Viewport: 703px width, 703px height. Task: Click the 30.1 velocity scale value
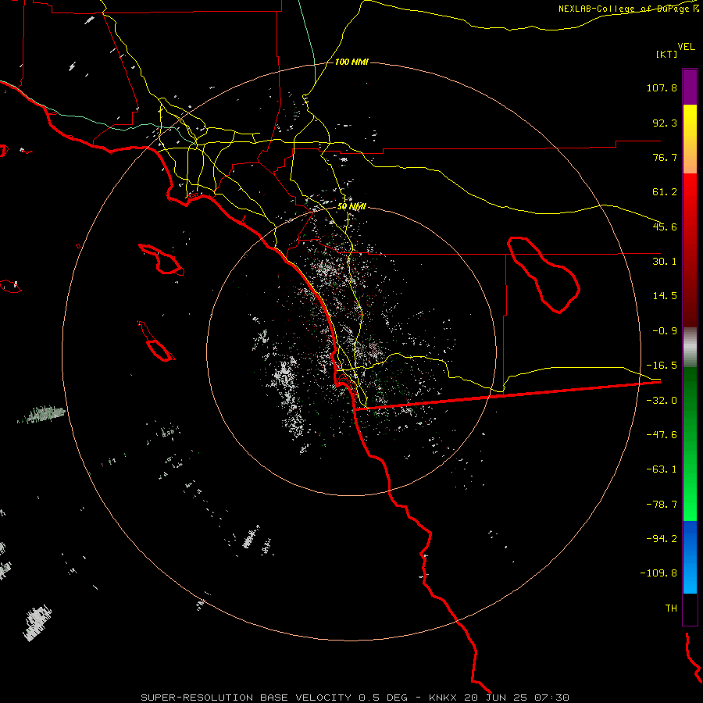(x=665, y=262)
